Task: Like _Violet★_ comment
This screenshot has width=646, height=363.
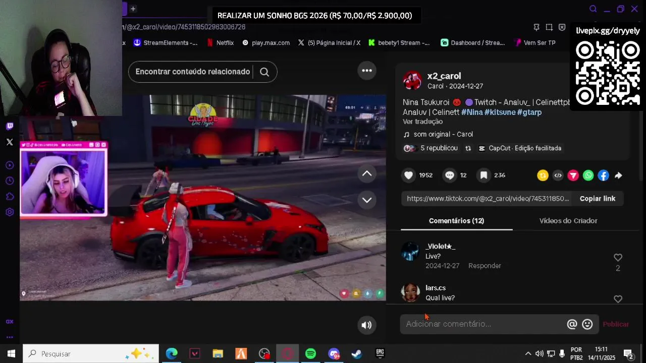Action: pos(618,258)
